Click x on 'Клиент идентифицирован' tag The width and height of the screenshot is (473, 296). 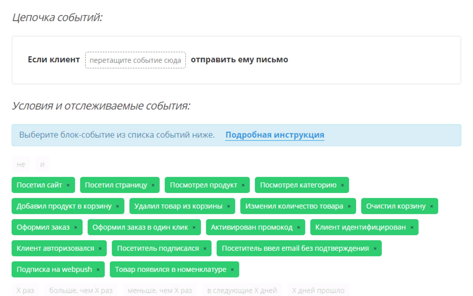click(x=412, y=228)
